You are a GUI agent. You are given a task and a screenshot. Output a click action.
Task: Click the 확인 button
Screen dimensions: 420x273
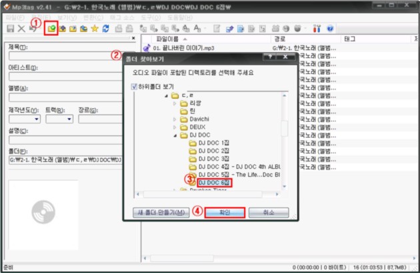(225, 213)
